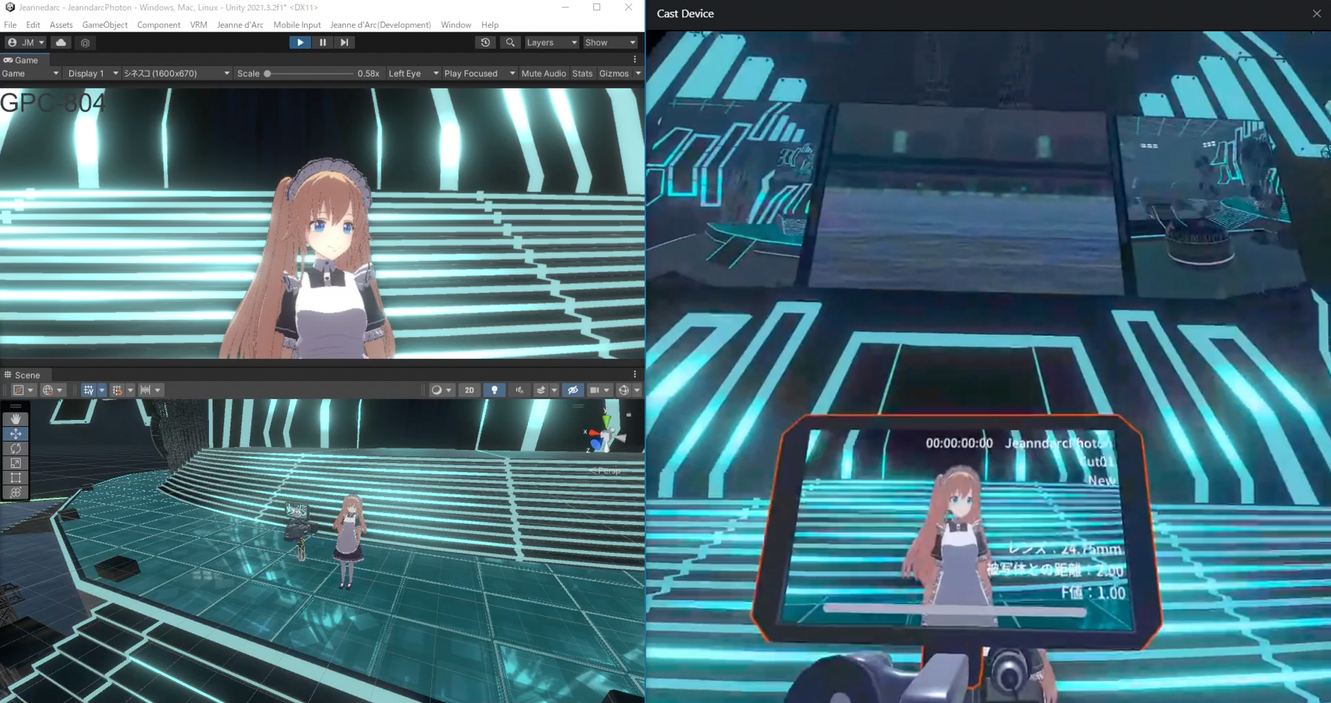Toggle scene lighting bulb button
The image size is (1331, 703).
click(x=494, y=390)
